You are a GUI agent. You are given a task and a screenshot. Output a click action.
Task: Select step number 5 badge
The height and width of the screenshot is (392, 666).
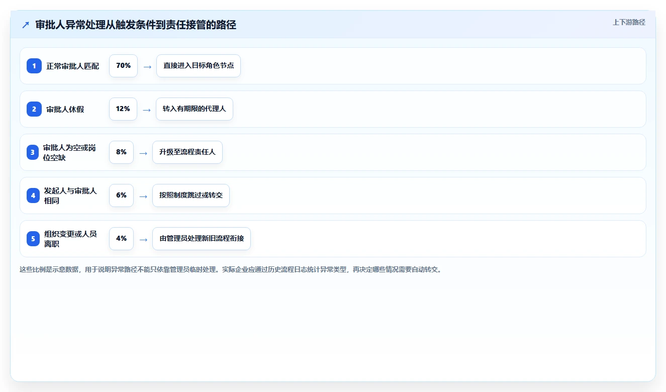[33, 239]
